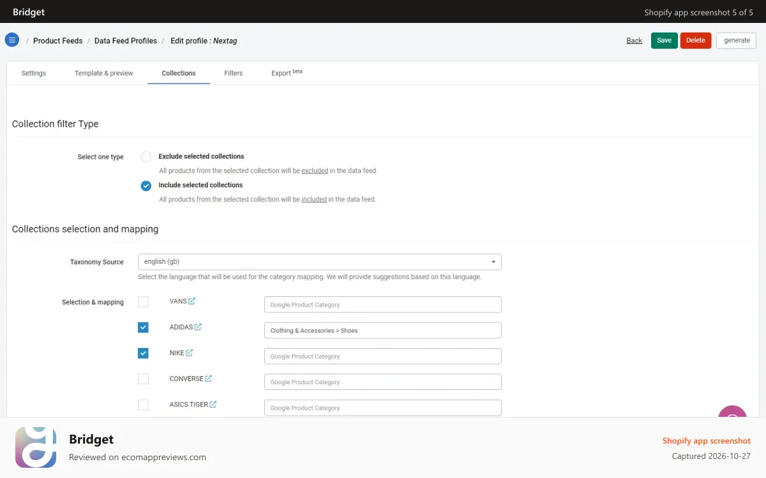Click the red Delete button

(x=696, y=40)
